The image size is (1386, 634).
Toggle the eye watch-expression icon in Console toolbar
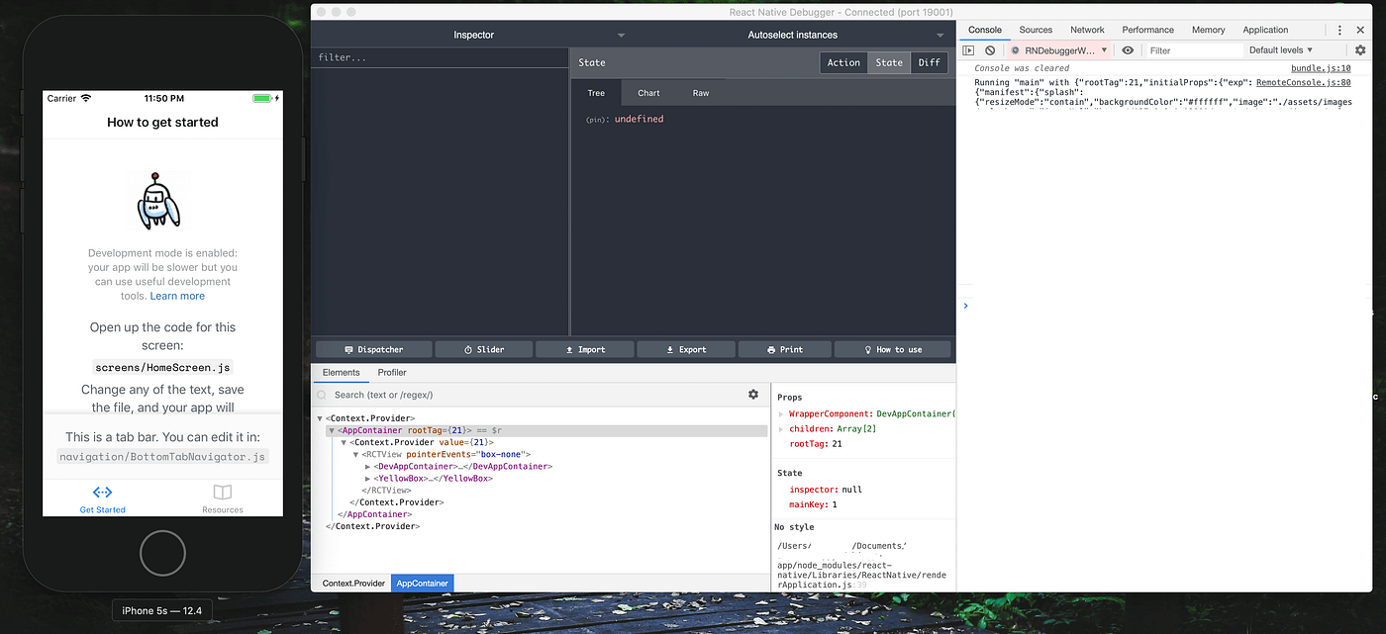click(1128, 49)
